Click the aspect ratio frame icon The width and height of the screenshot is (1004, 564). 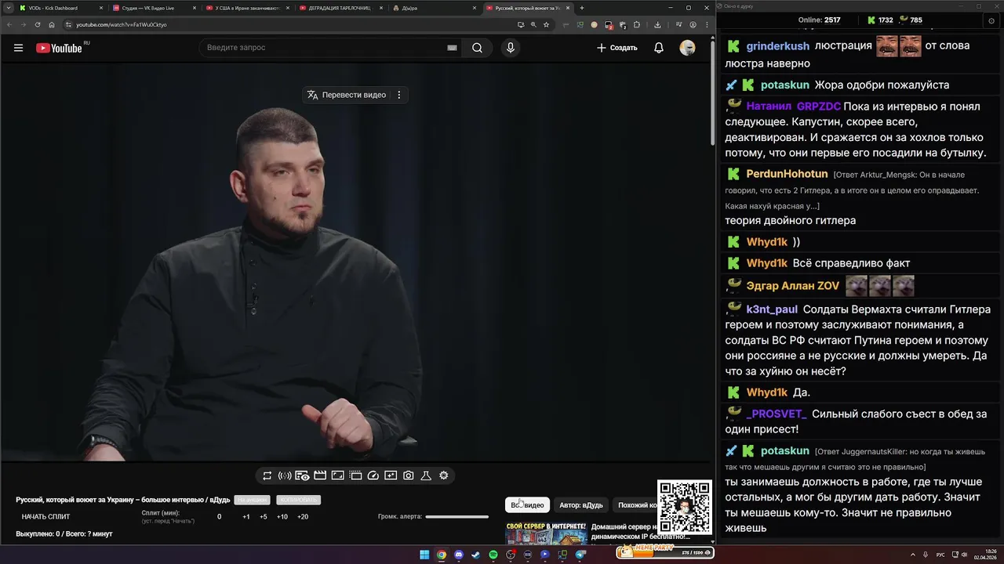337,475
